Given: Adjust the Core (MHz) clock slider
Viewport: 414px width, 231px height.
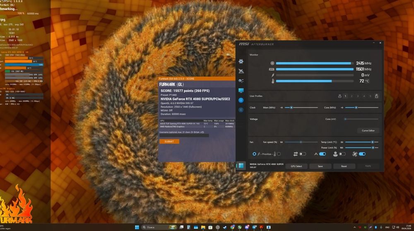Looking at the screenshot, I should [x=362, y=108].
